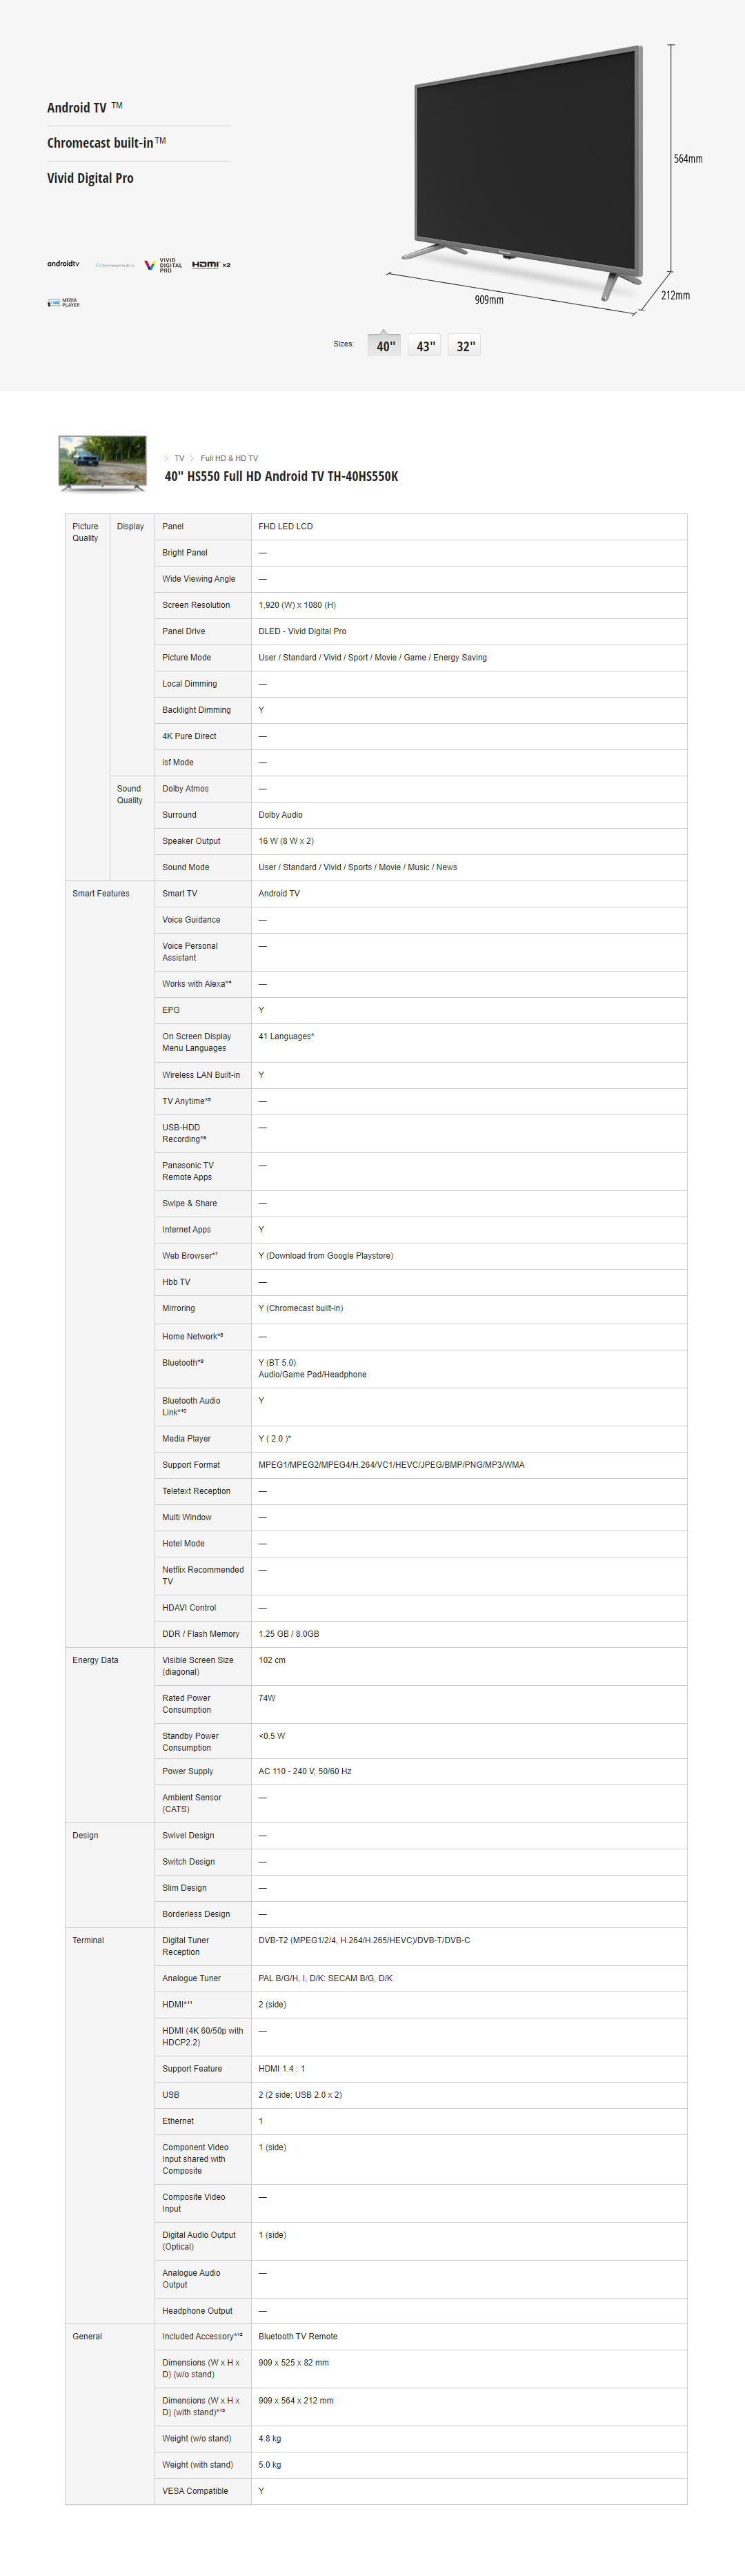Click the Energy Data category cell
745x2576 pixels.
coord(95,1660)
